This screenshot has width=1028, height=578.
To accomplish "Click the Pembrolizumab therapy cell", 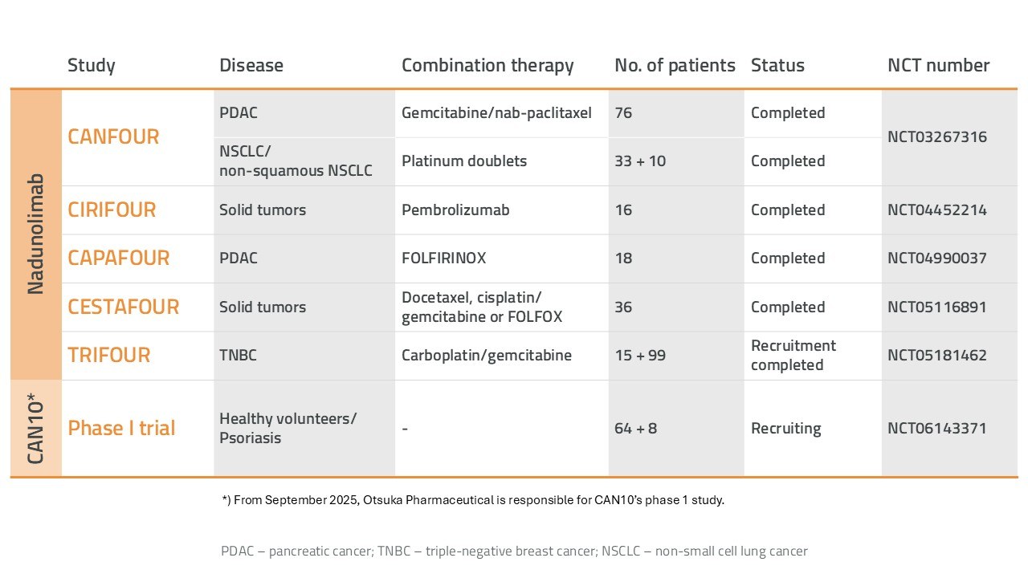I will coord(455,210).
